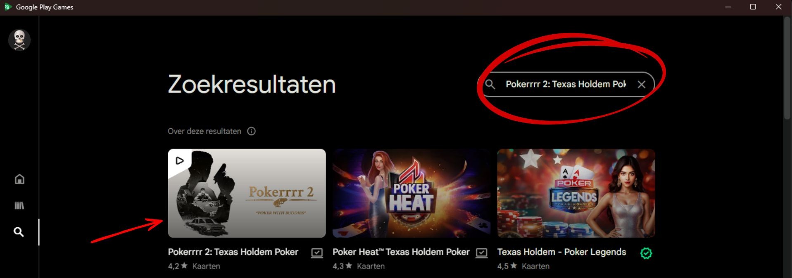Image resolution: width=792 pixels, height=278 pixels.
Task: Click into the Pokerrrr 2 search text field
Action: [566, 84]
